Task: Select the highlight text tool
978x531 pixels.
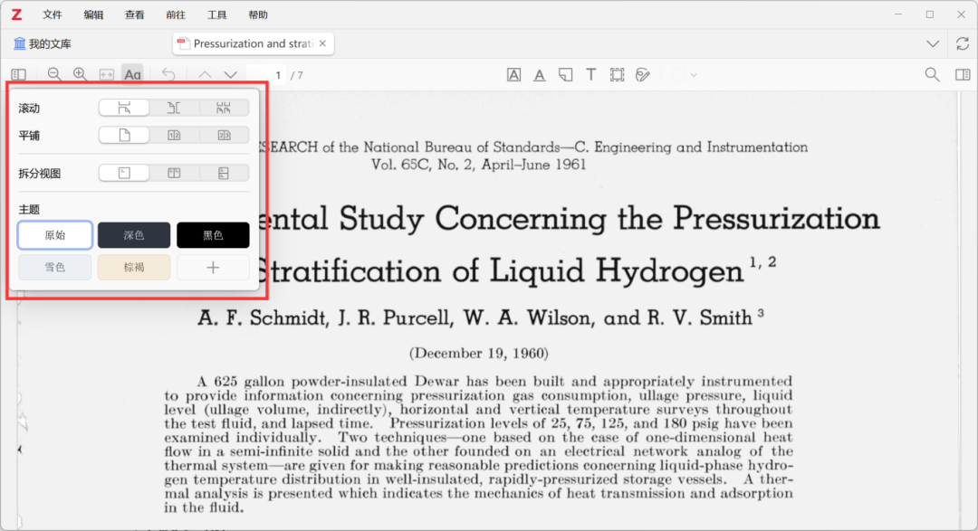Action: pyautogui.click(x=514, y=75)
